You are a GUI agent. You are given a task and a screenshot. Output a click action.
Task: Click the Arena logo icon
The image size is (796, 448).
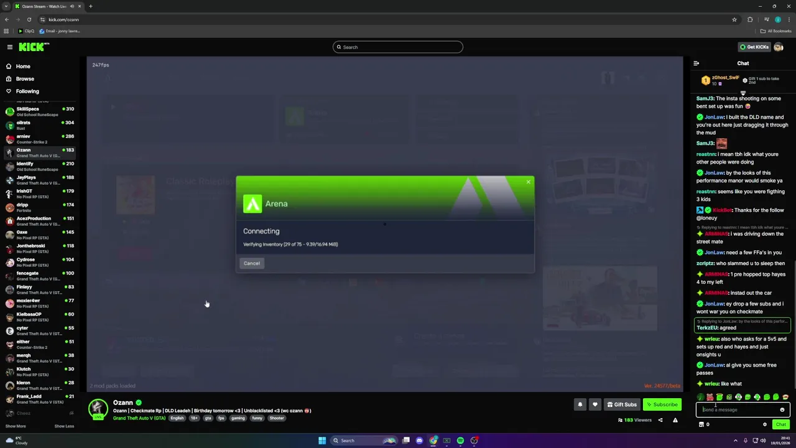[252, 204]
